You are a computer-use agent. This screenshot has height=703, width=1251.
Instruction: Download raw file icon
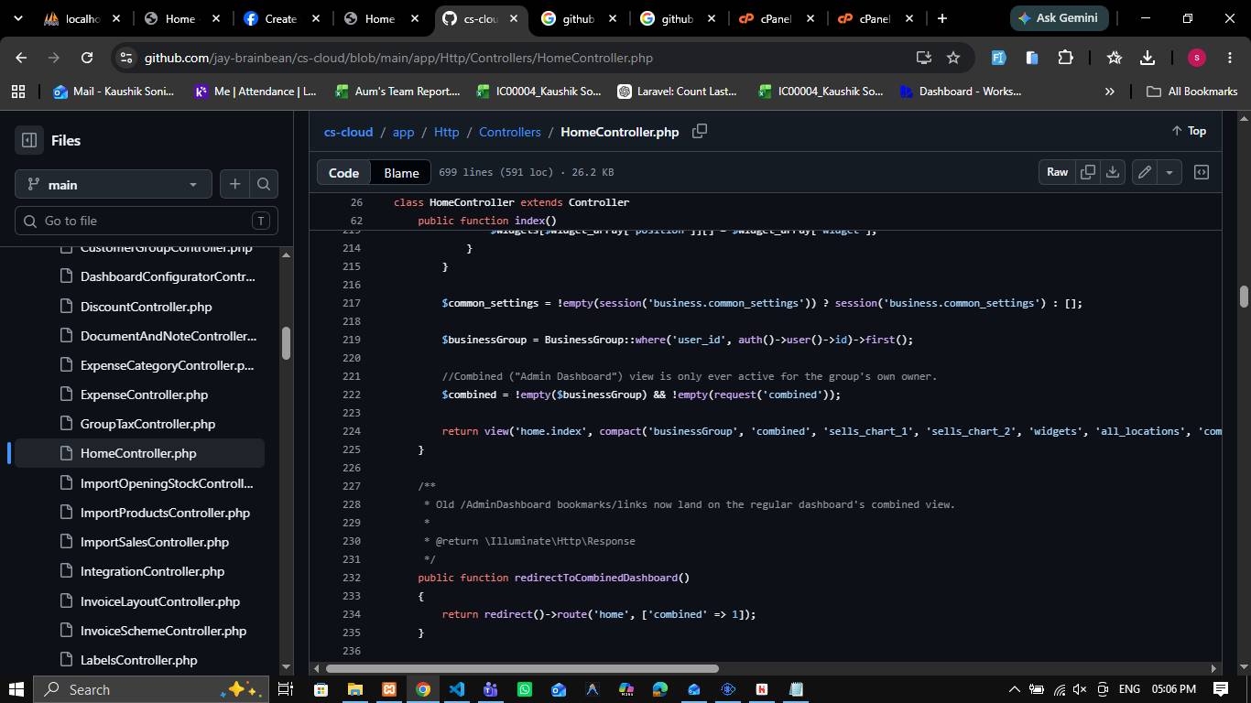(1113, 172)
